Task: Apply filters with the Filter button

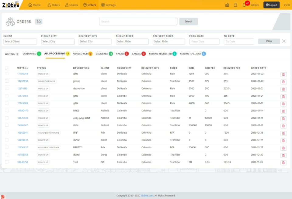Action: [269, 41]
